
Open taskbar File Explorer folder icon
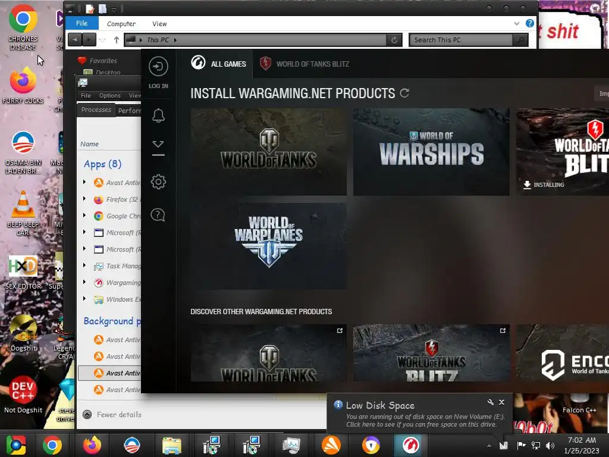(172, 445)
